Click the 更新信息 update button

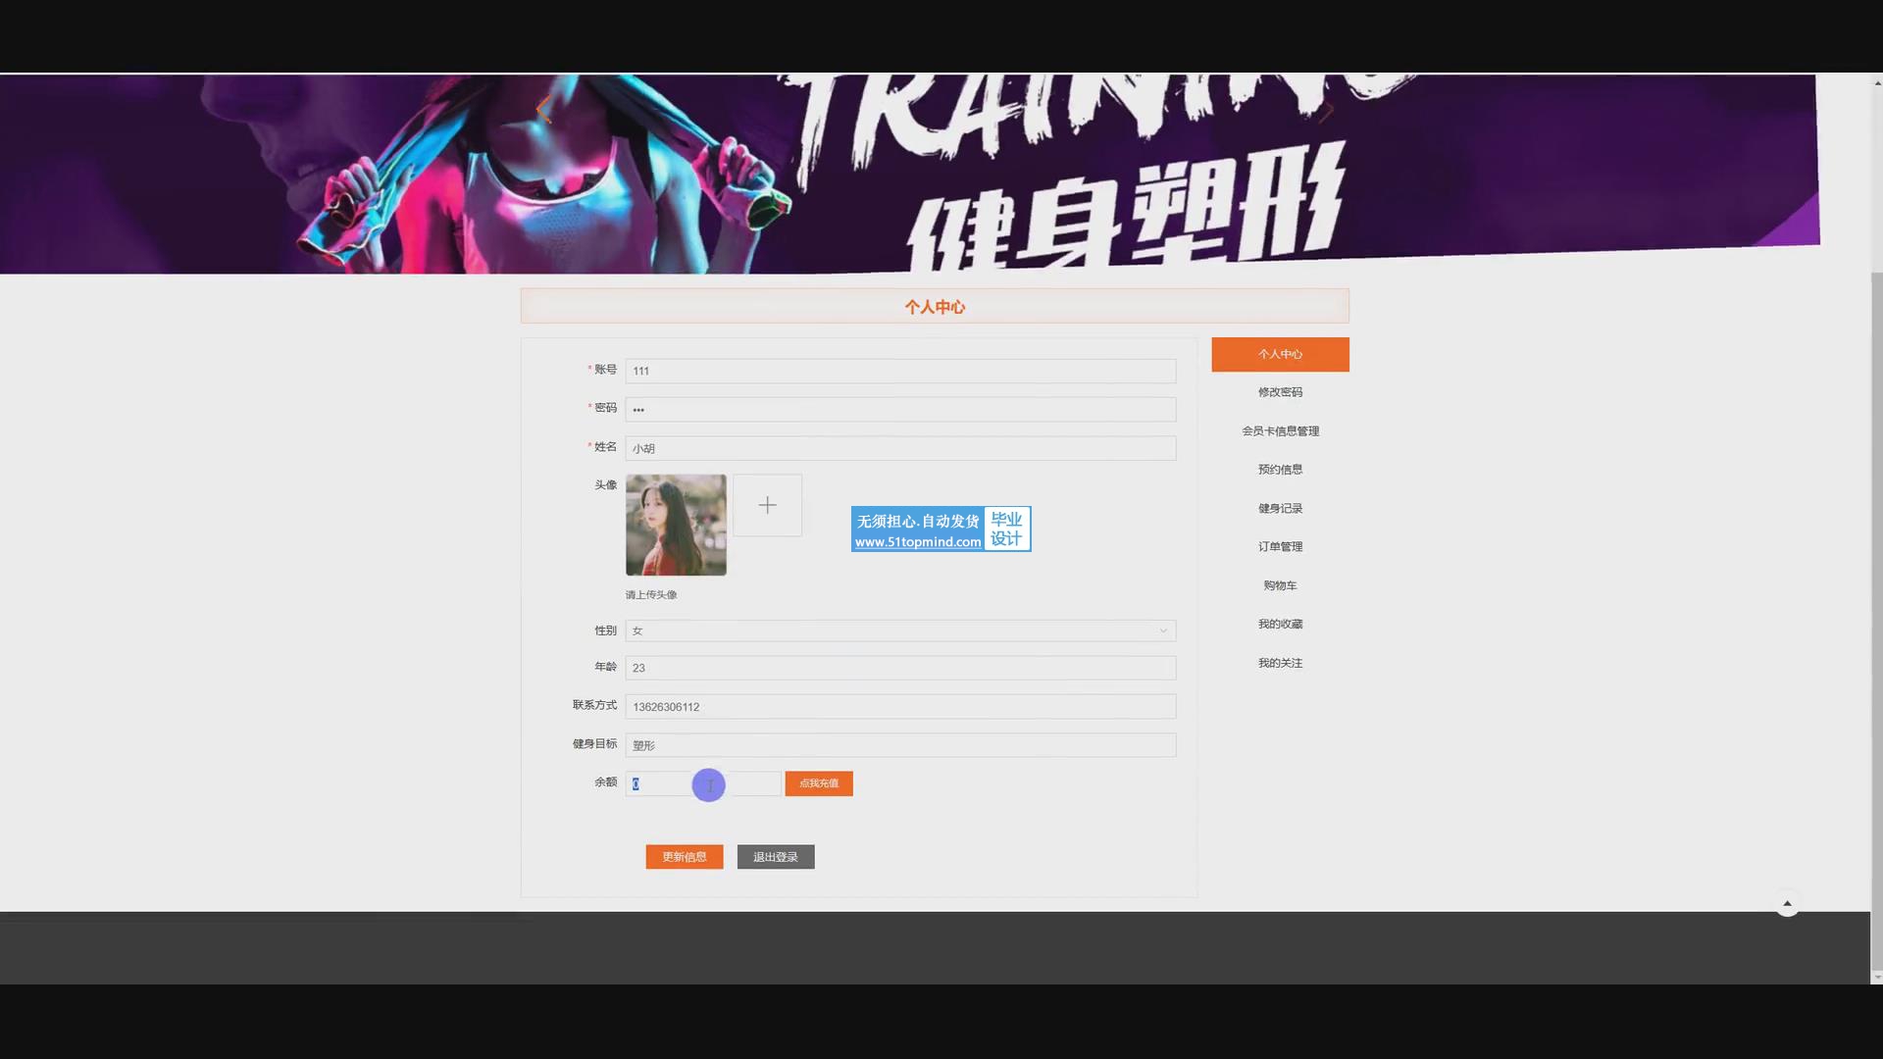[684, 857]
